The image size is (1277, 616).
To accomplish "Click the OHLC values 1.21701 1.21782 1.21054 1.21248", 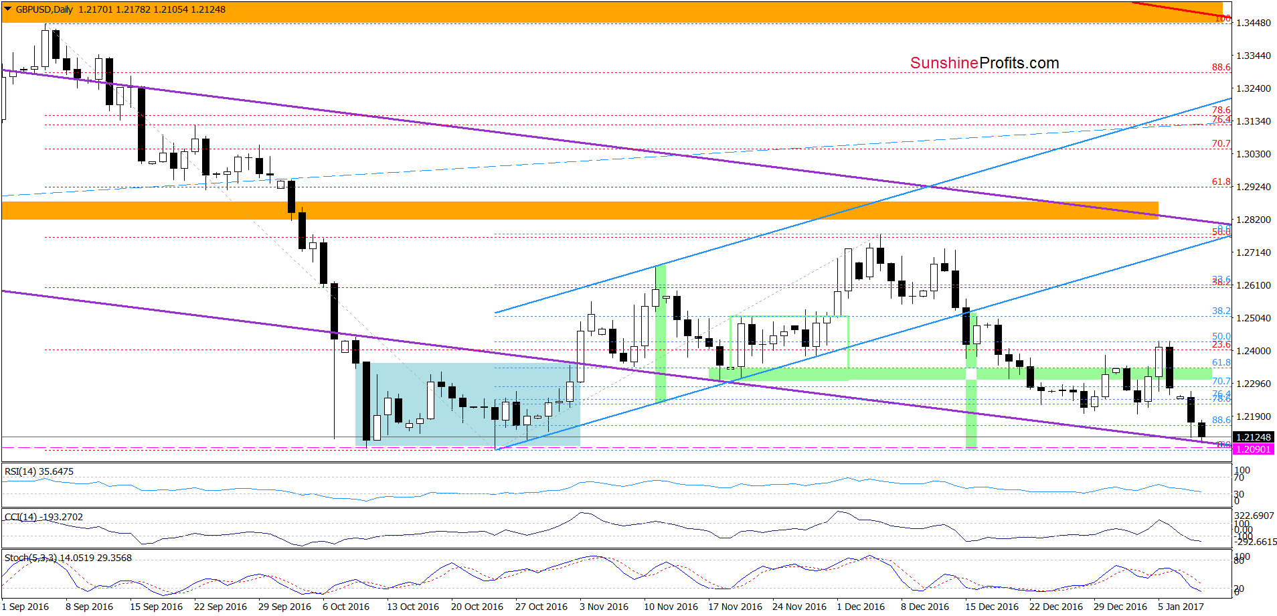I will click(x=152, y=9).
